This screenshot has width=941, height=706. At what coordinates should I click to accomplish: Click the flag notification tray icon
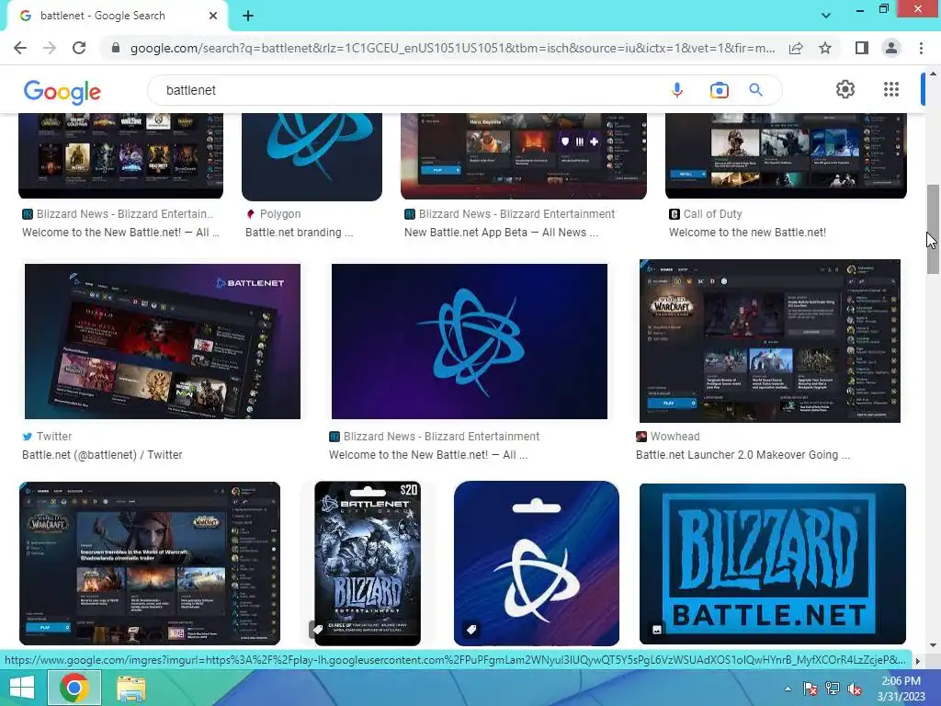coord(810,689)
